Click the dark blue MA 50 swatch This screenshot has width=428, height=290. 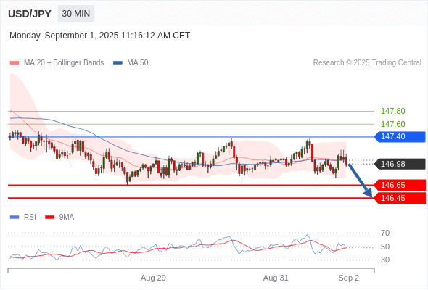[x=118, y=63]
